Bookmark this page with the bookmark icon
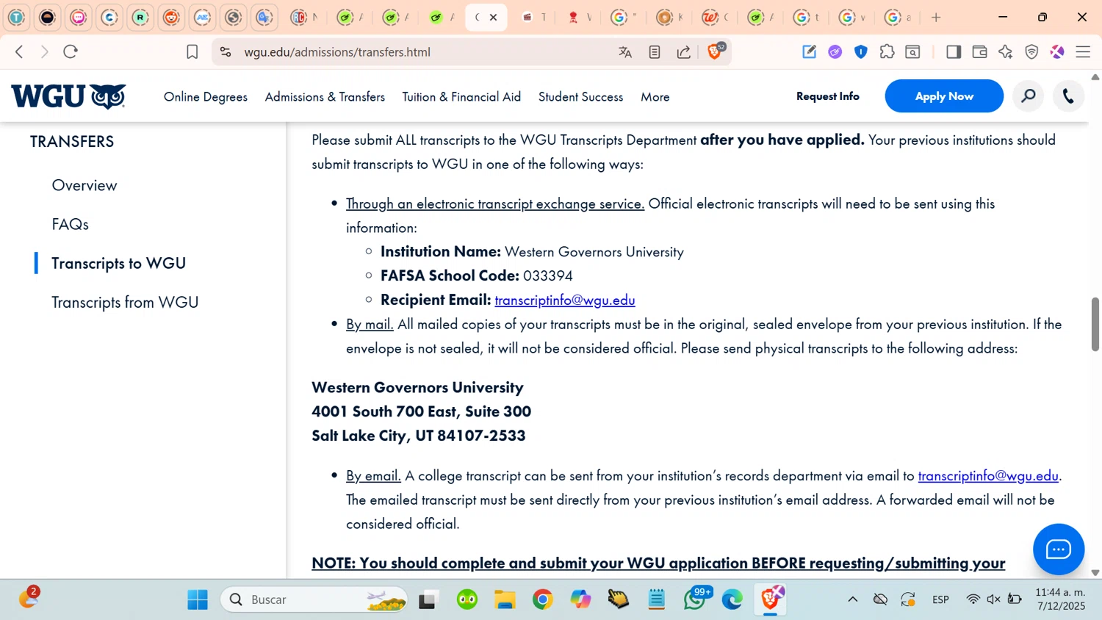 (x=192, y=52)
